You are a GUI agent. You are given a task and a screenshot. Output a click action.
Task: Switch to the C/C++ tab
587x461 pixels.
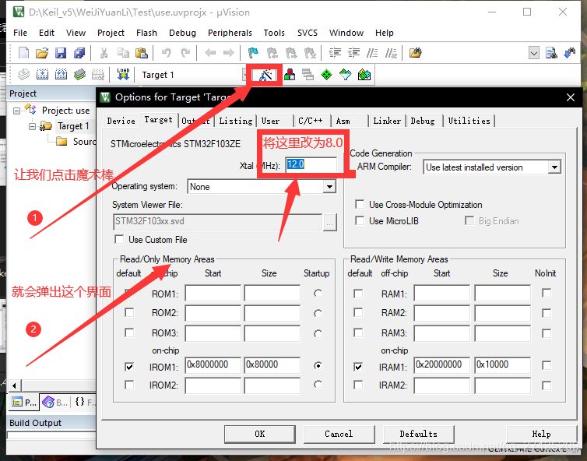coord(311,121)
